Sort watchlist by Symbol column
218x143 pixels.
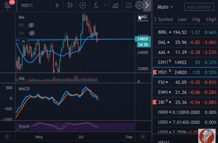(x=165, y=19)
